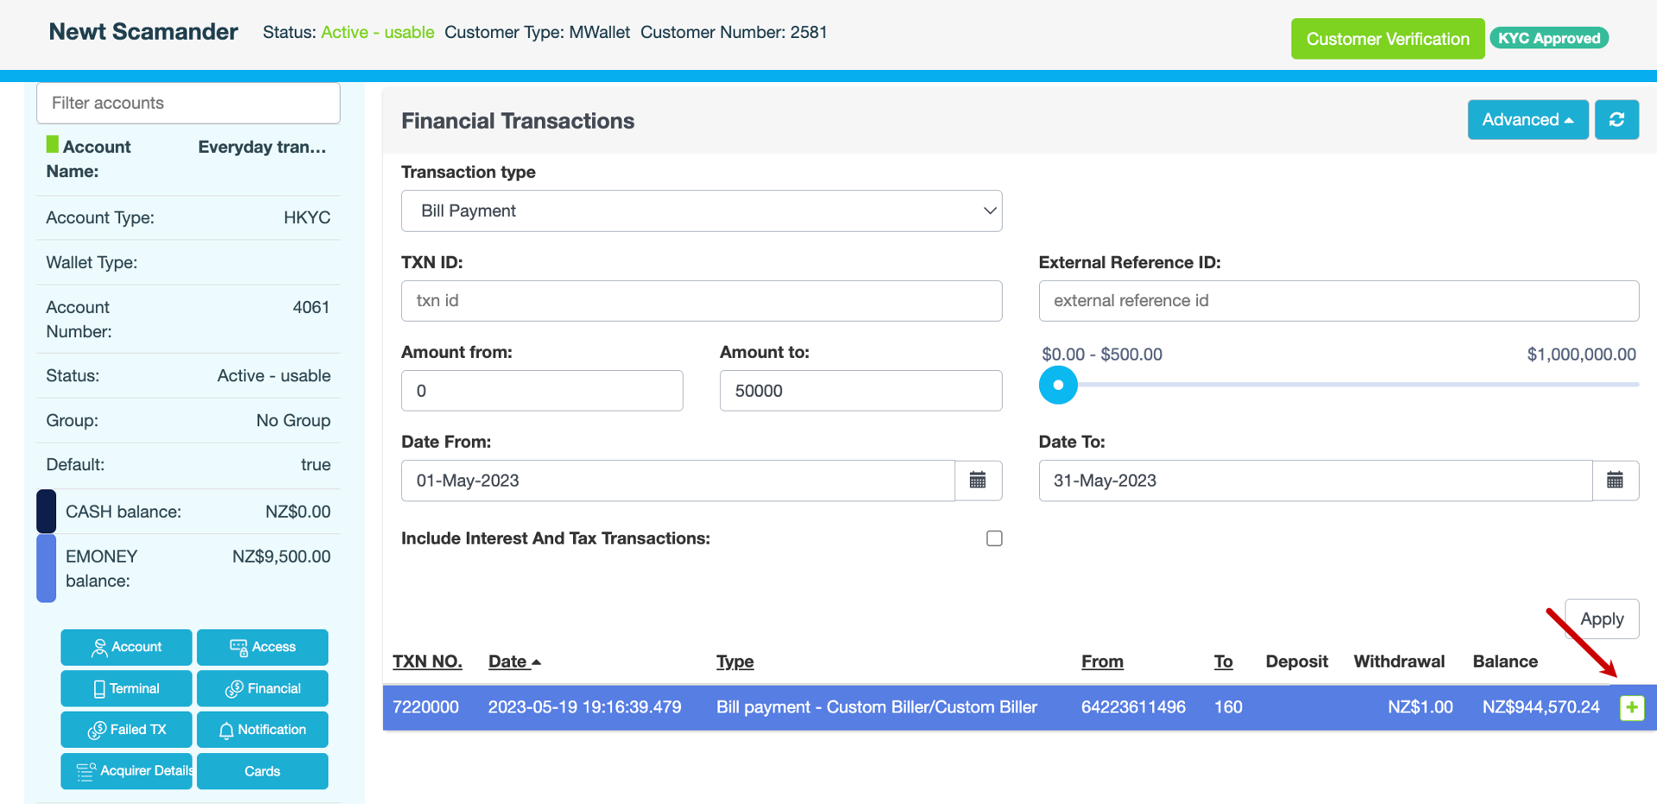1657x804 pixels.
Task: Open Acquirer Details section
Action: (x=126, y=771)
